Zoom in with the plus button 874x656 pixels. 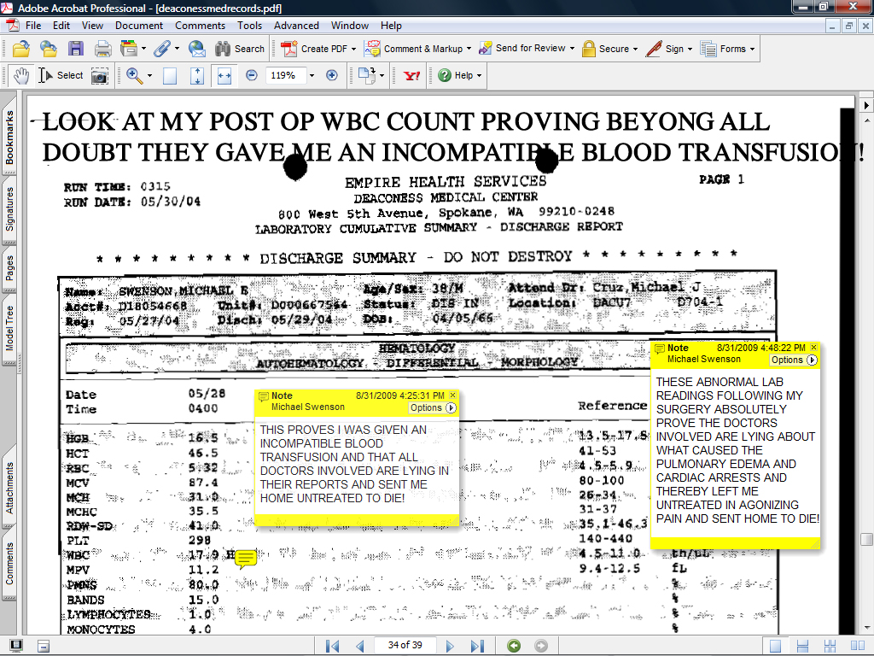click(x=332, y=75)
